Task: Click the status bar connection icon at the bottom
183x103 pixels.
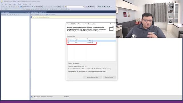Action: point(32,97)
